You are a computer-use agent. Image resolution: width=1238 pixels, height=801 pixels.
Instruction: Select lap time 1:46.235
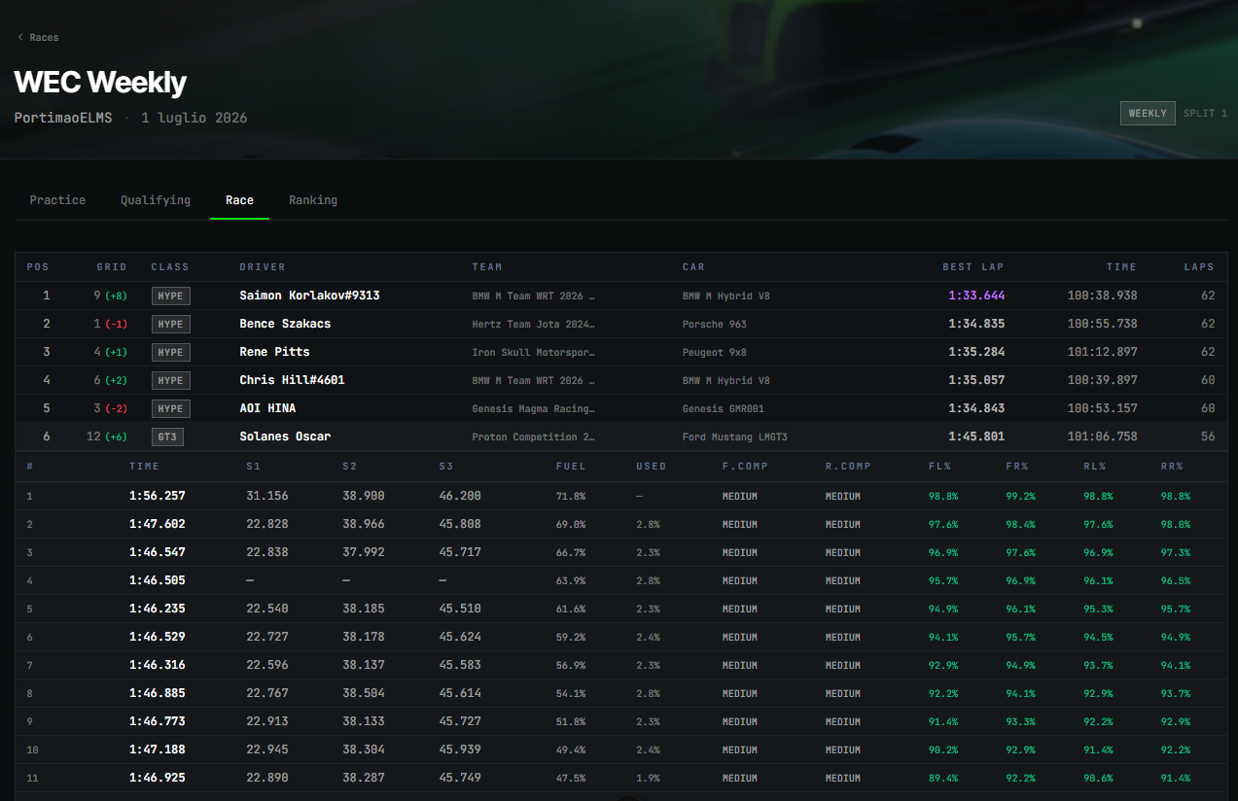(157, 609)
